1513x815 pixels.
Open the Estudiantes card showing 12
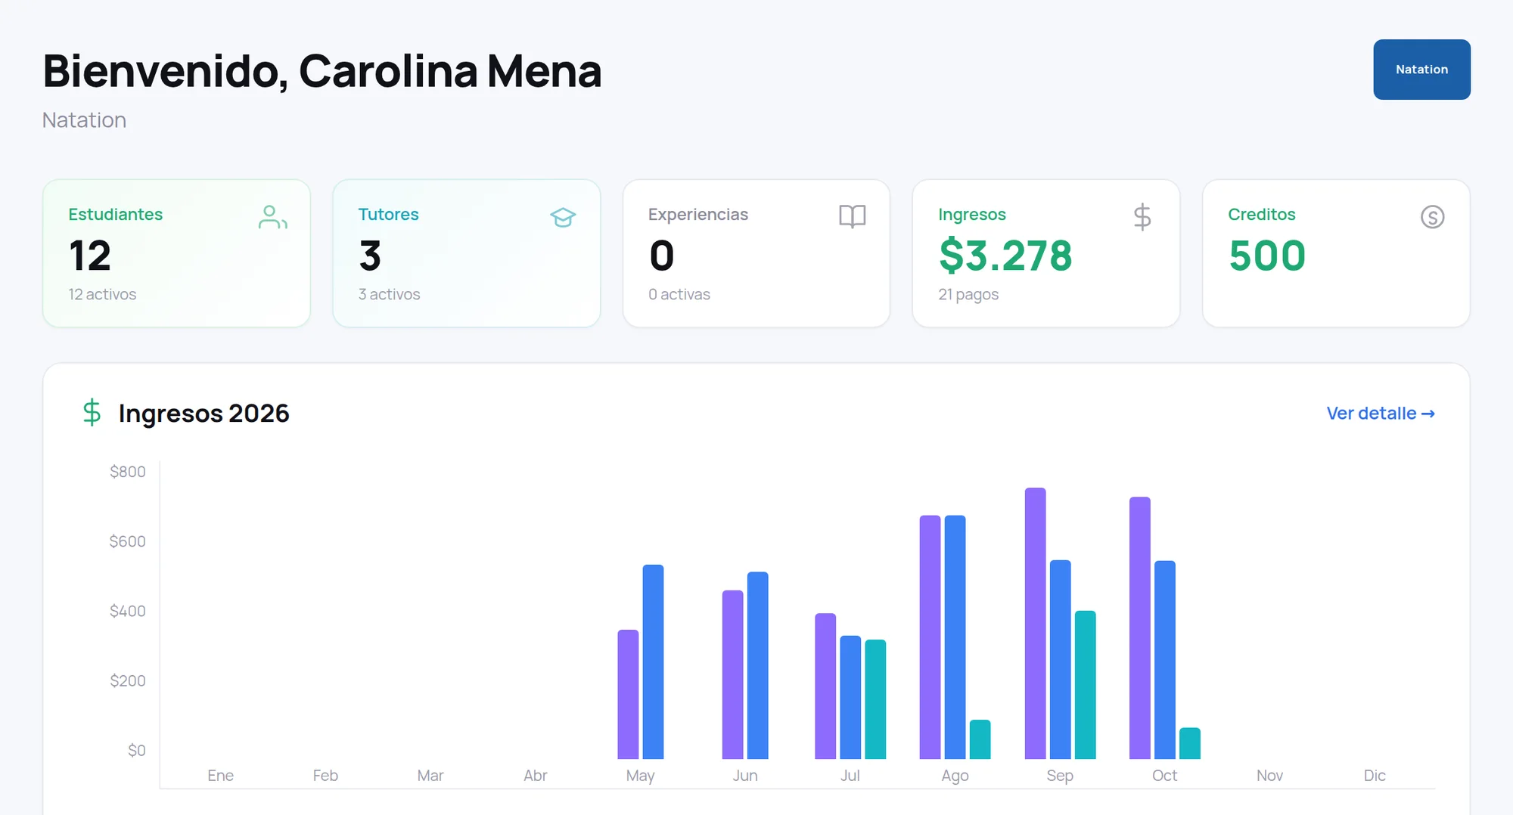click(176, 253)
